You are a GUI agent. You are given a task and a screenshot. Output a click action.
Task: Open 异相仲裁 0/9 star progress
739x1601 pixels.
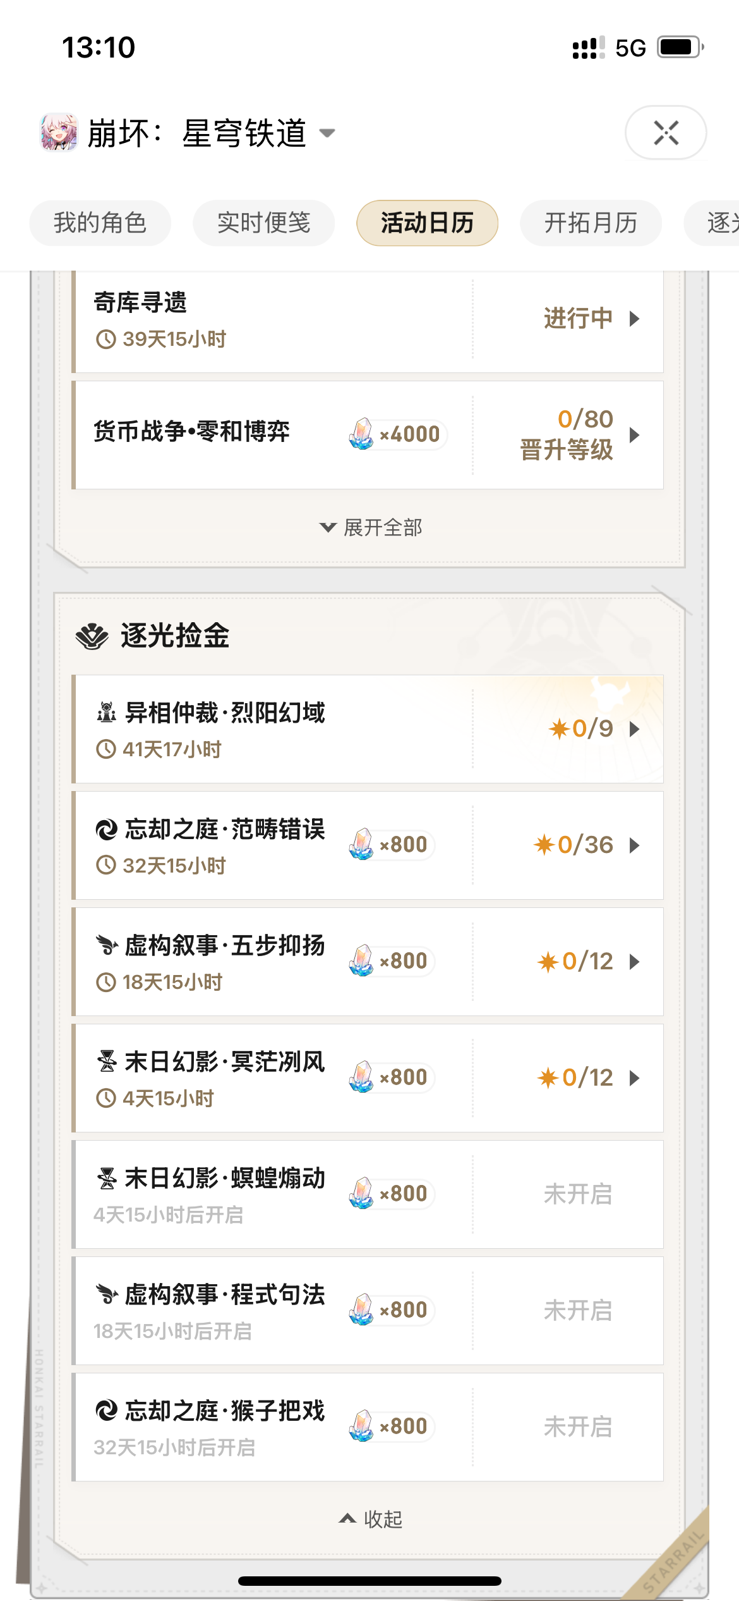(581, 729)
